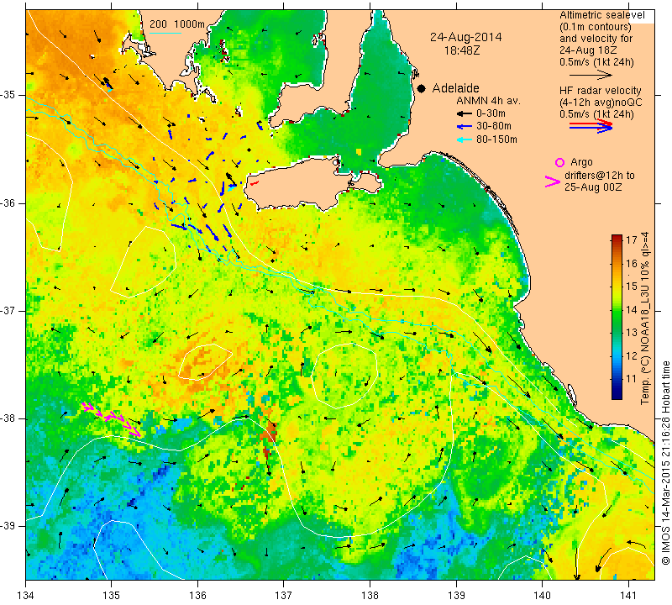Click the longitude axis label 137

click(284, 596)
